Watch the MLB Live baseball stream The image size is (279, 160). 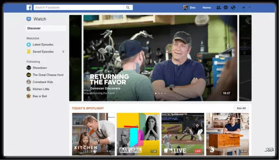[x=183, y=134]
